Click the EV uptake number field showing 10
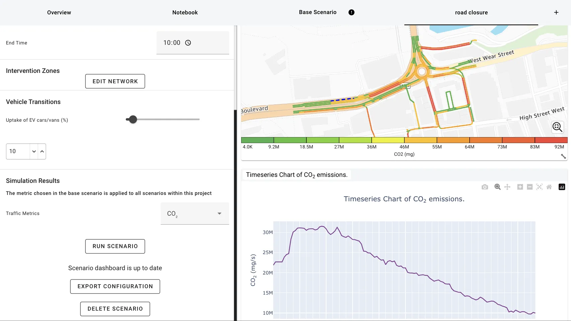This screenshot has width=571, height=321. pyautogui.click(x=18, y=151)
